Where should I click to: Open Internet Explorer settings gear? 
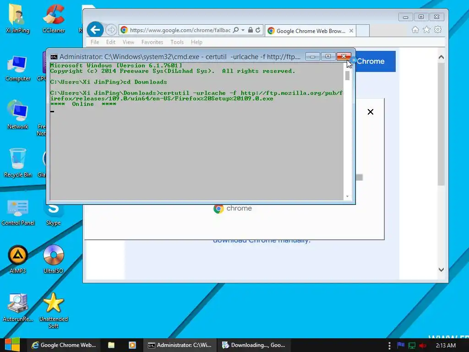[438, 30]
